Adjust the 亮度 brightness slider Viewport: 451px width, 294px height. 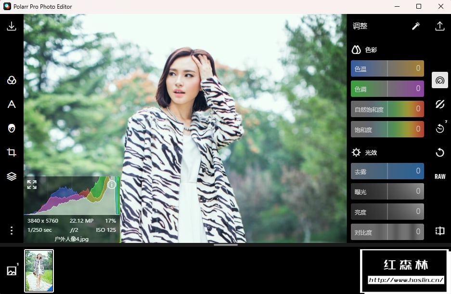pyautogui.click(x=387, y=212)
